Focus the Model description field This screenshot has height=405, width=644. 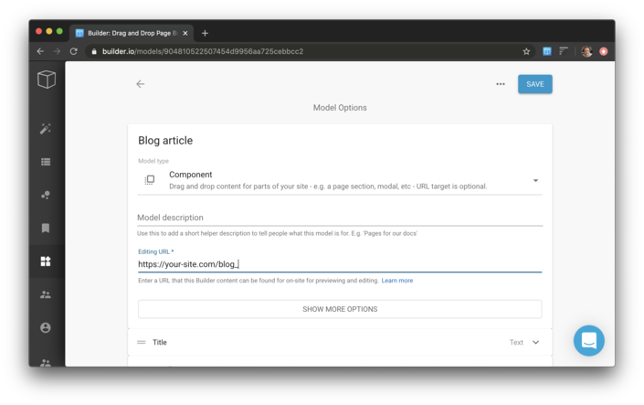pyautogui.click(x=340, y=218)
